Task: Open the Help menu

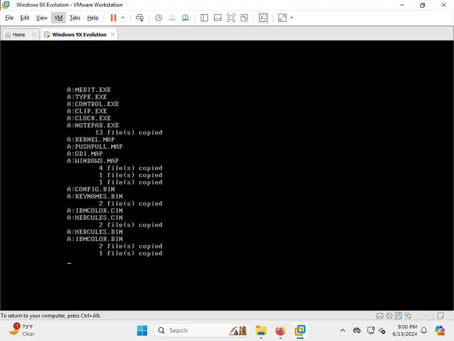Action: [93, 18]
